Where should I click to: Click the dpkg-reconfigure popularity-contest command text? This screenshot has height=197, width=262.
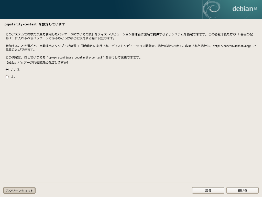tap(75, 57)
